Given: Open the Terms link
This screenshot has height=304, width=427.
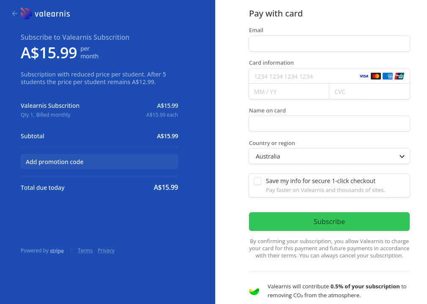Looking at the screenshot, I should [85, 251].
